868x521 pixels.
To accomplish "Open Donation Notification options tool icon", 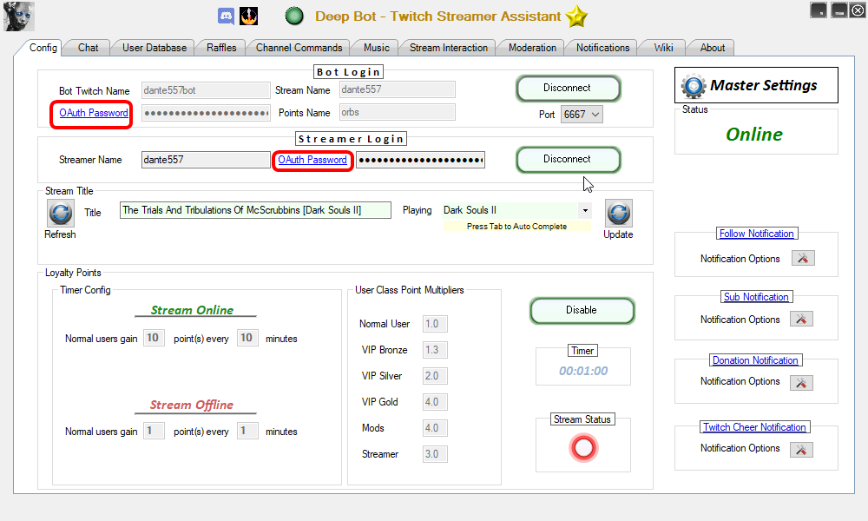I will (x=801, y=383).
